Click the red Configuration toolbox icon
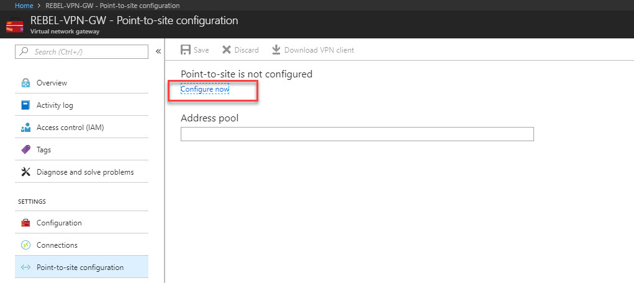 (x=25, y=223)
